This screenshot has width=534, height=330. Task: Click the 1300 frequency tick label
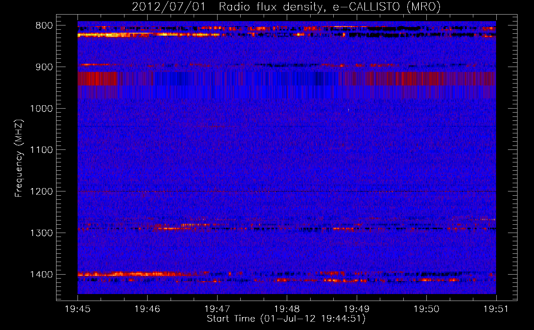(x=41, y=233)
